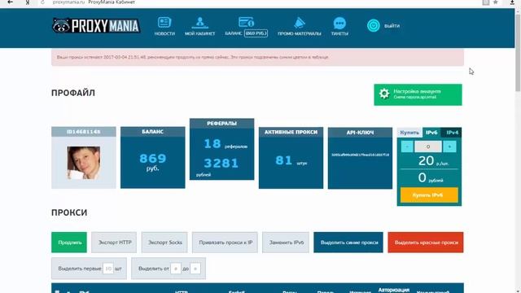Click Выделить синие прокси button
Image resolution: width=521 pixels, height=293 pixels.
click(x=348, y=243)
